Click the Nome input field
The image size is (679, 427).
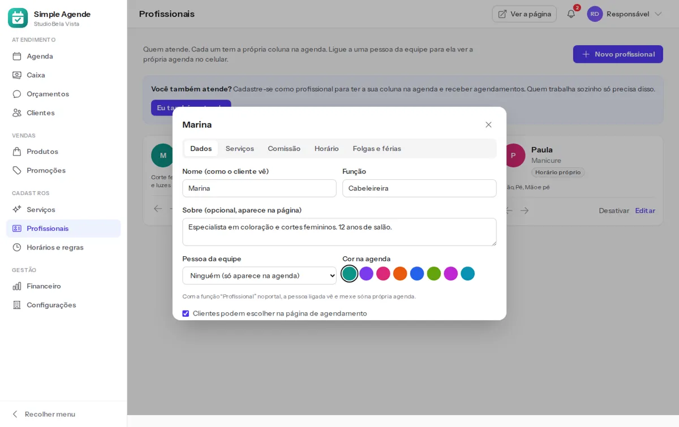click(259, 188)
